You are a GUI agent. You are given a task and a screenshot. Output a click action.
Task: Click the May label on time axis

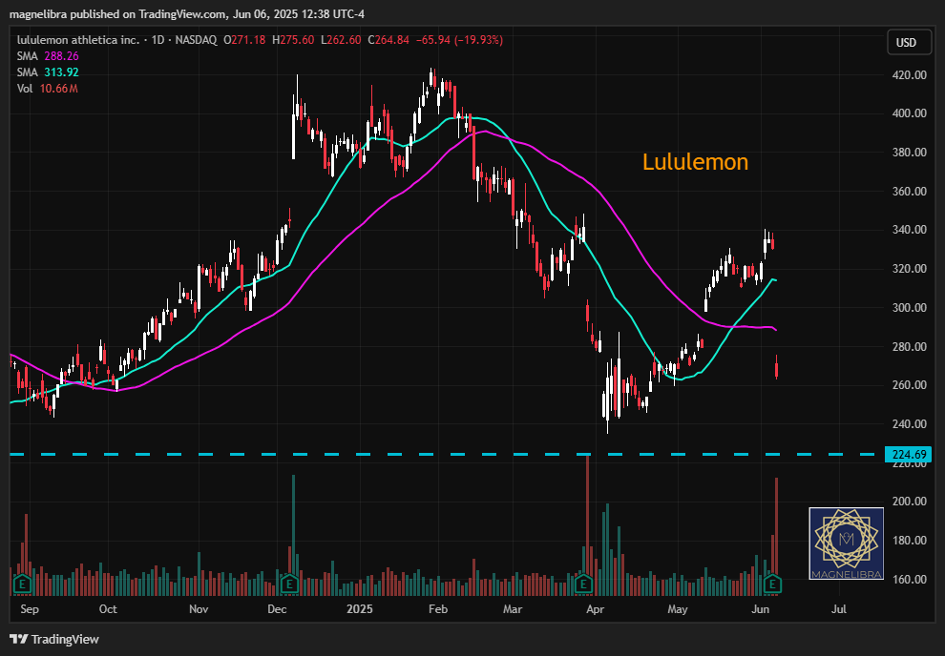coord(678,609)
